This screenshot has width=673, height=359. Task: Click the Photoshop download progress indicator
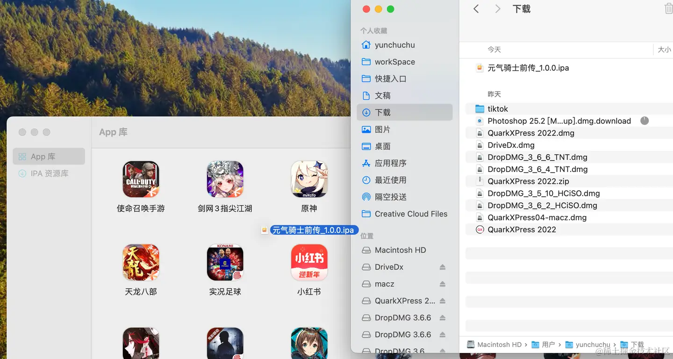coord(644,121)
